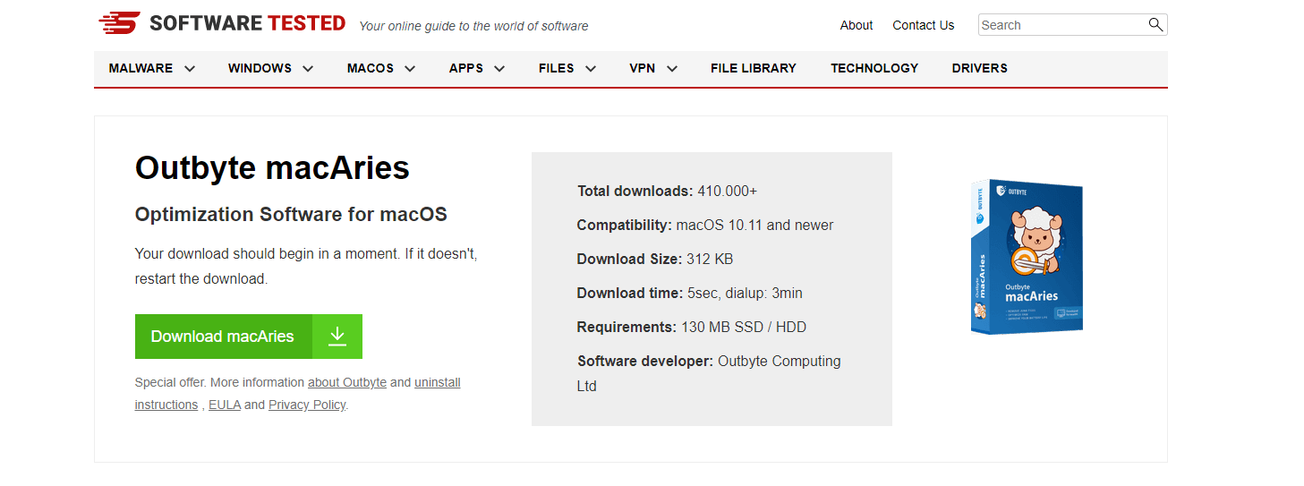Viewport: 1304px width, 486px height.
Task: Open the FILES menu item
Action: 557,68
